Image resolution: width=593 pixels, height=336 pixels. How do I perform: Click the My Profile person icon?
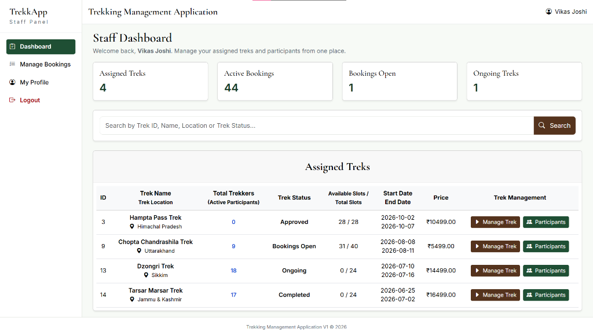[13, 82]
